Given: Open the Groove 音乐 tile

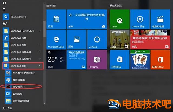Looking at the screenshot, I should click(140, 19).
